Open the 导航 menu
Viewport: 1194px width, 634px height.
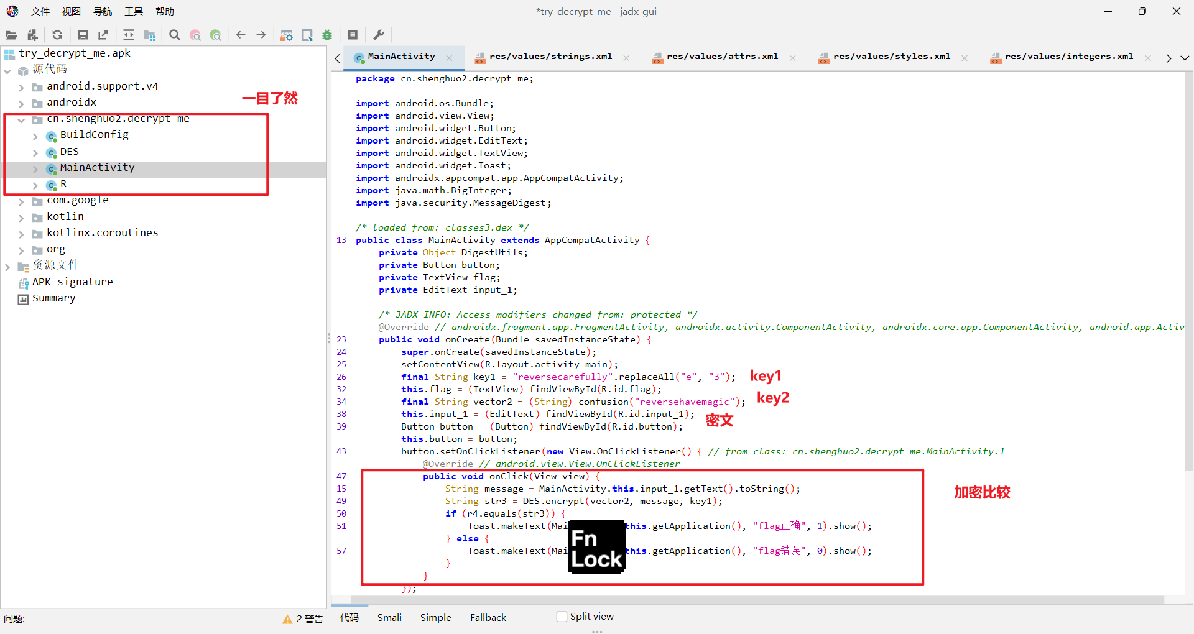pyautogui.click(x=103, y=11)
